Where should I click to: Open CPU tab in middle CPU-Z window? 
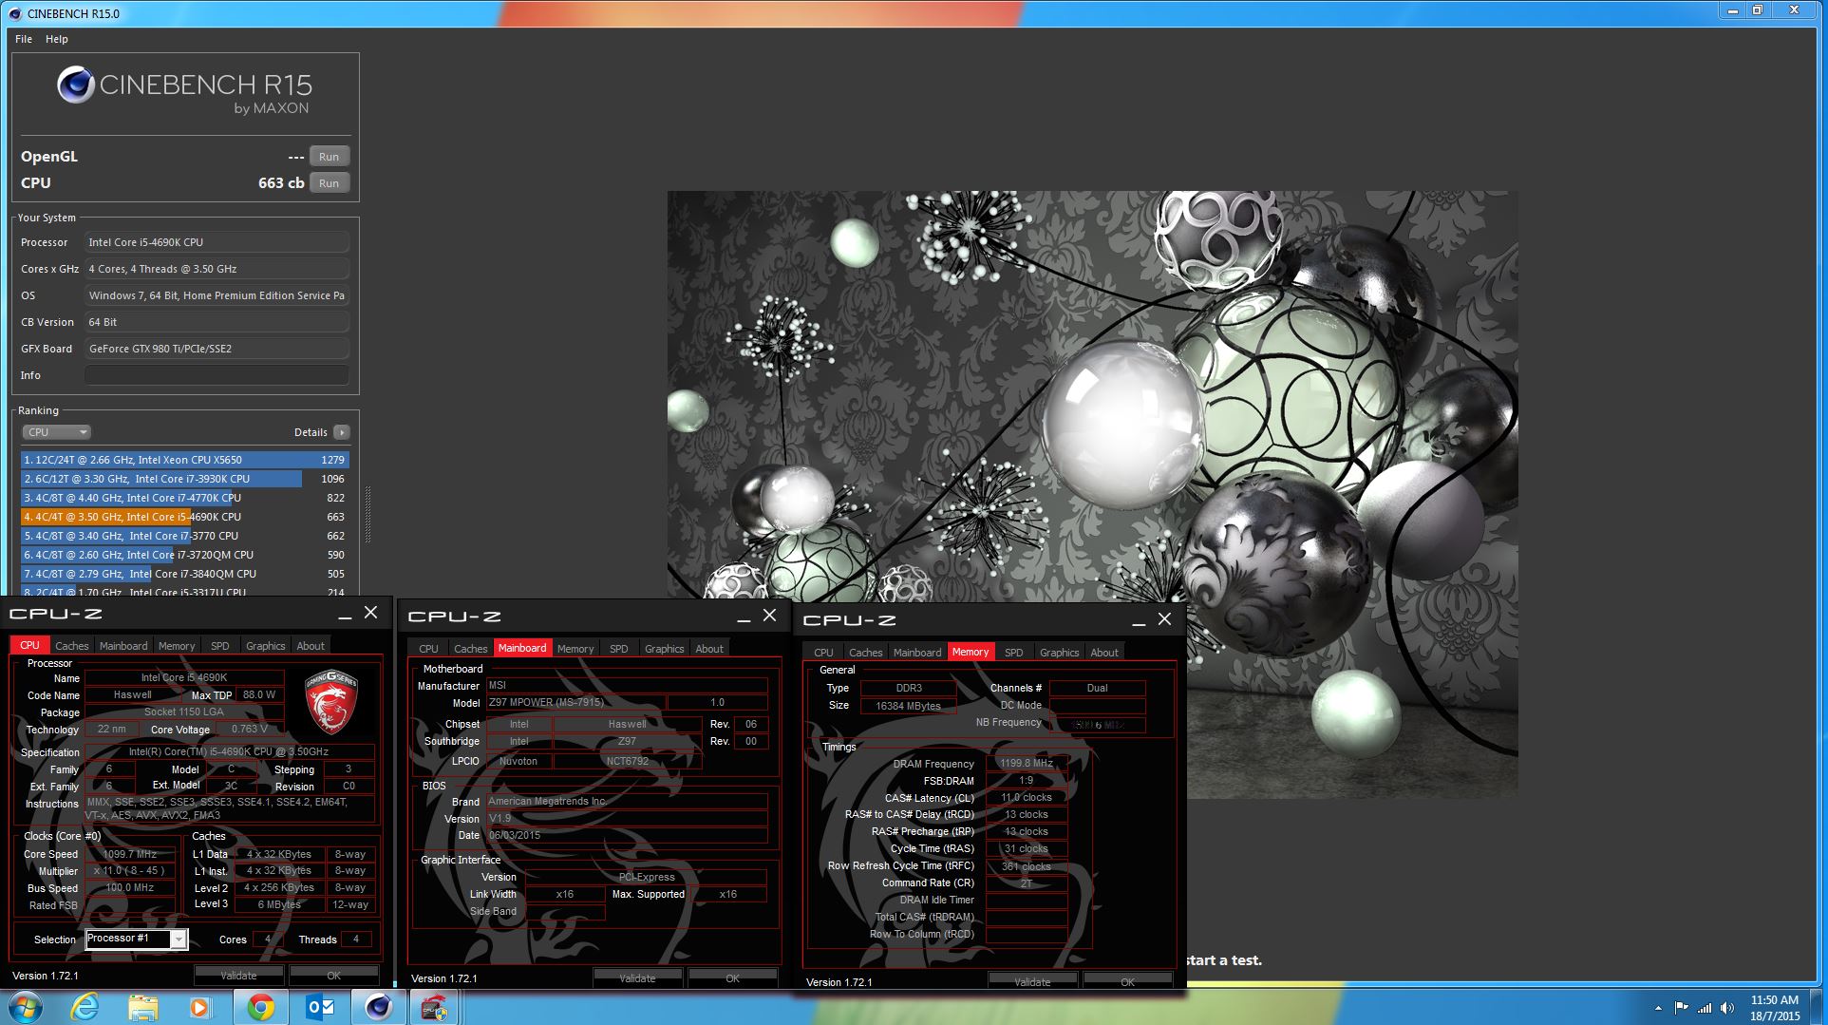(428, 649)
